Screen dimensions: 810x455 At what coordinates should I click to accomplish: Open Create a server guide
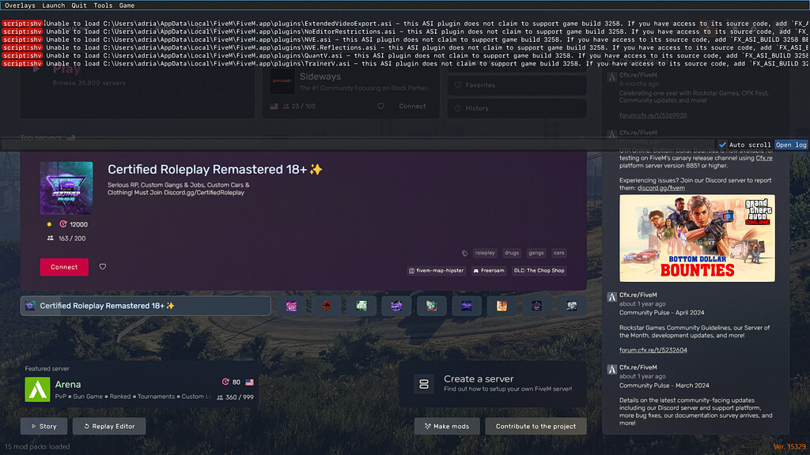click(493, 384)
